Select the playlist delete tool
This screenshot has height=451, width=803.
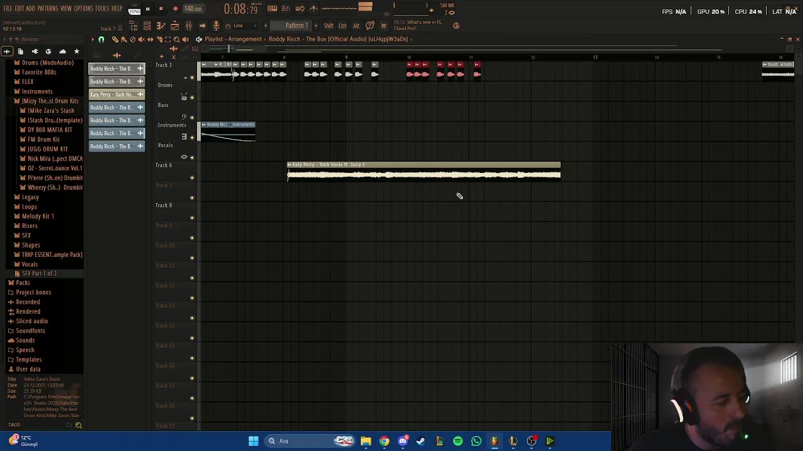click(132, 39)
